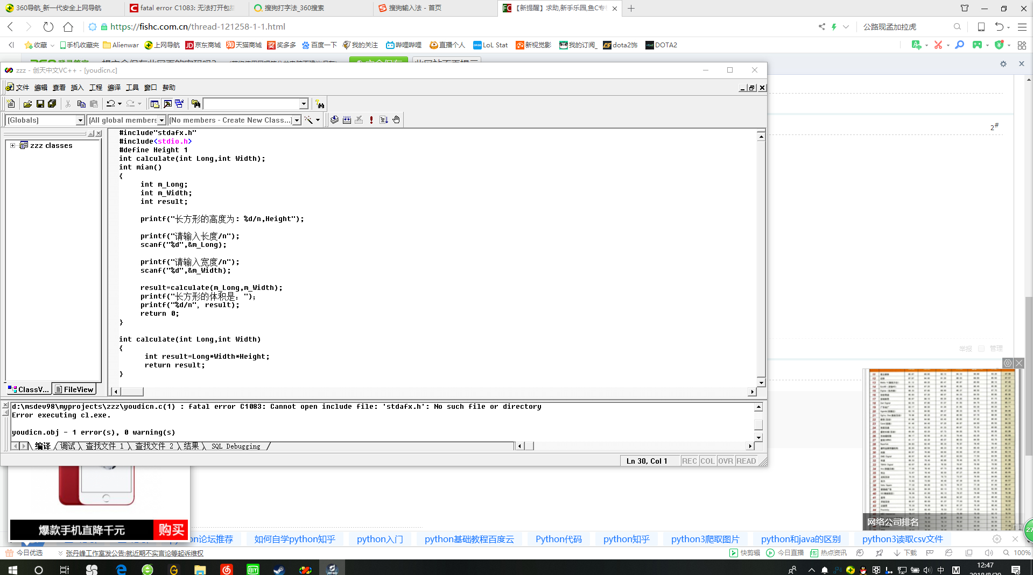The width and height of the screenshot is (1033, 575).
Task: Open the Window List icon
Action: [x=179, y=104]
